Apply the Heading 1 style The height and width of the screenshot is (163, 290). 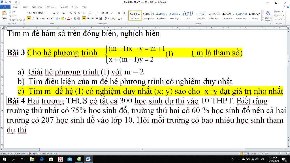pyautogui.click(x=161, y=16)
